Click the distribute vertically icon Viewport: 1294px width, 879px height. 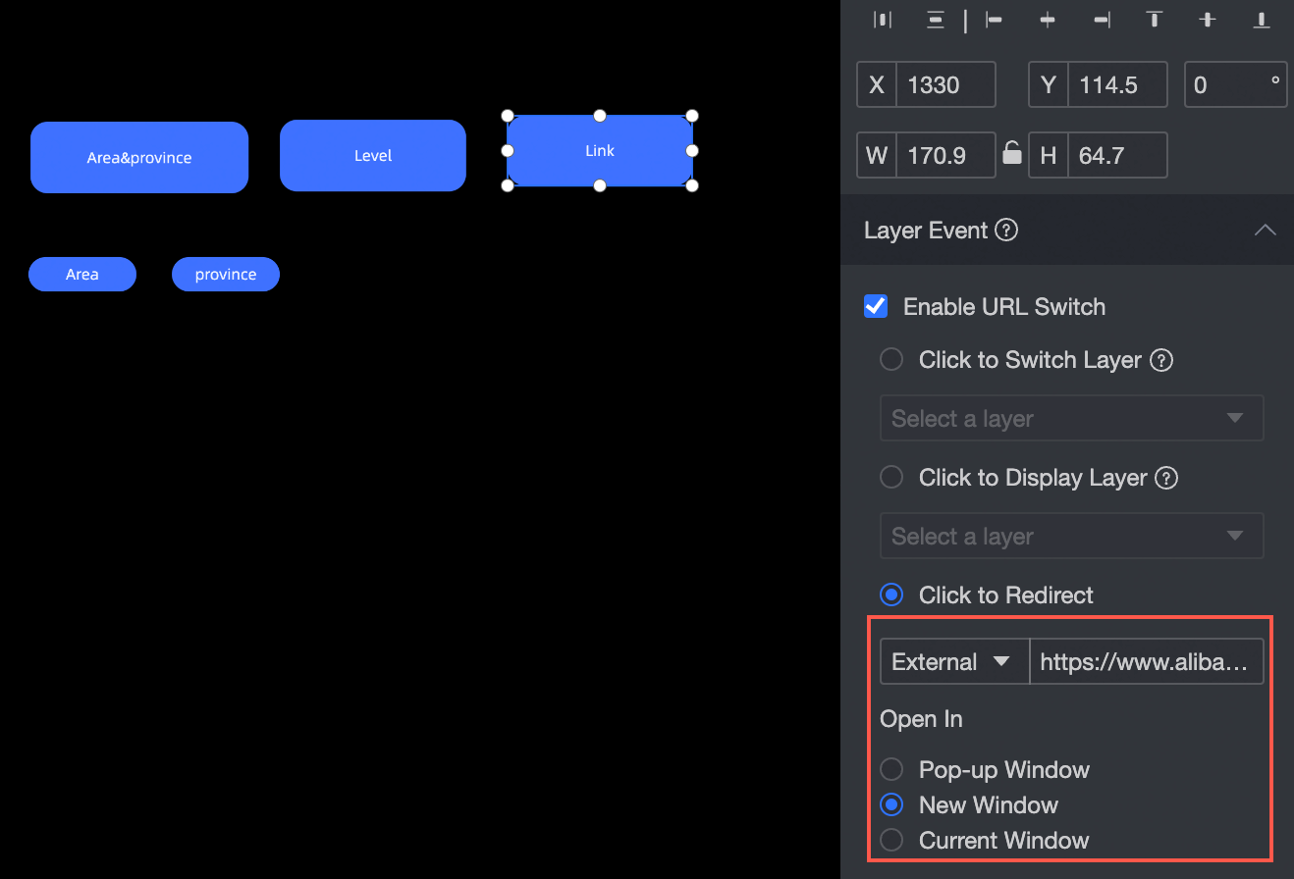pyautogui.click(x=936, y=20)
